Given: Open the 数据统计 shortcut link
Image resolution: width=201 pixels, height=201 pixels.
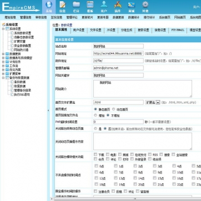Looking at the screenshot, I should (134, 17).
